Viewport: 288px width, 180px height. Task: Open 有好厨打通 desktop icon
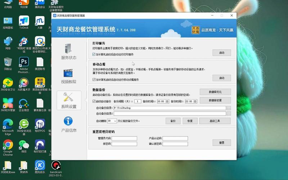pos(40,146)
